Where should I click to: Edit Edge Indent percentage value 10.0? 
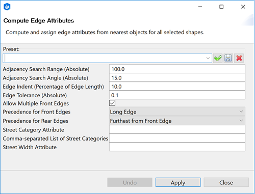[177, 87]
